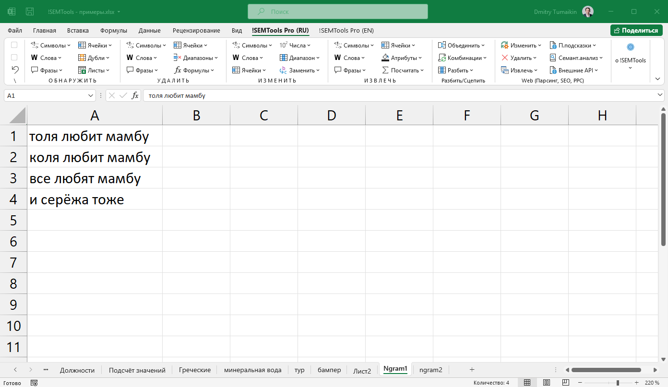Viewport: 668px width, 387px height.
Task: Open Слова dropdown in ОБНАРУЖИТЬ group
Action: 47,58
